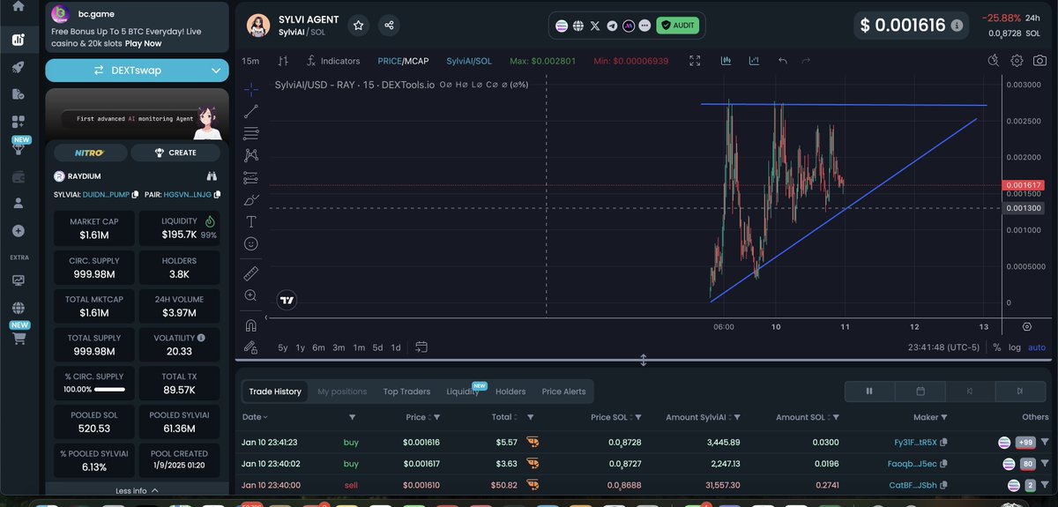Activate the chart zoom-in magnifier tool
Screen dimensions: 1058x507
click(x=251, y=295)
